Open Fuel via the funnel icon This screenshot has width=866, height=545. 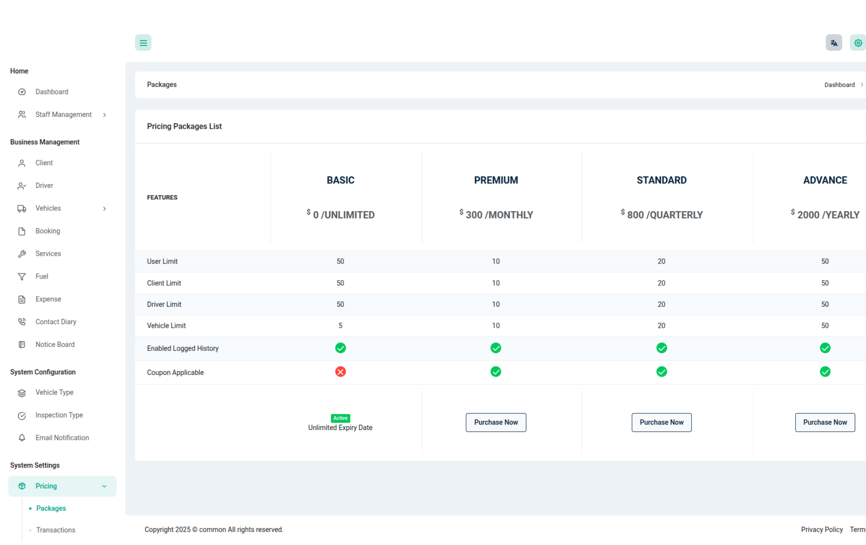(x=22, y=277)
